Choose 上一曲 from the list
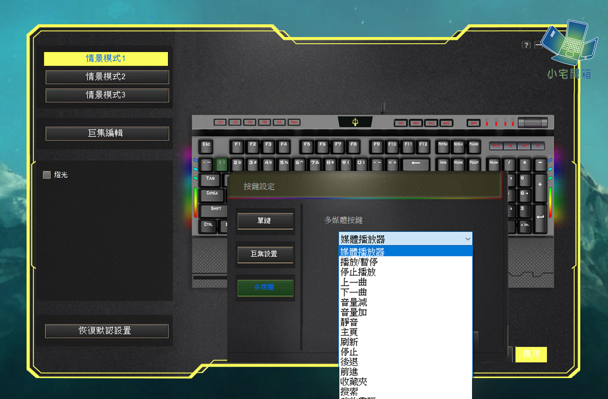The image size is (608, 399). click(x=405, y=282)
